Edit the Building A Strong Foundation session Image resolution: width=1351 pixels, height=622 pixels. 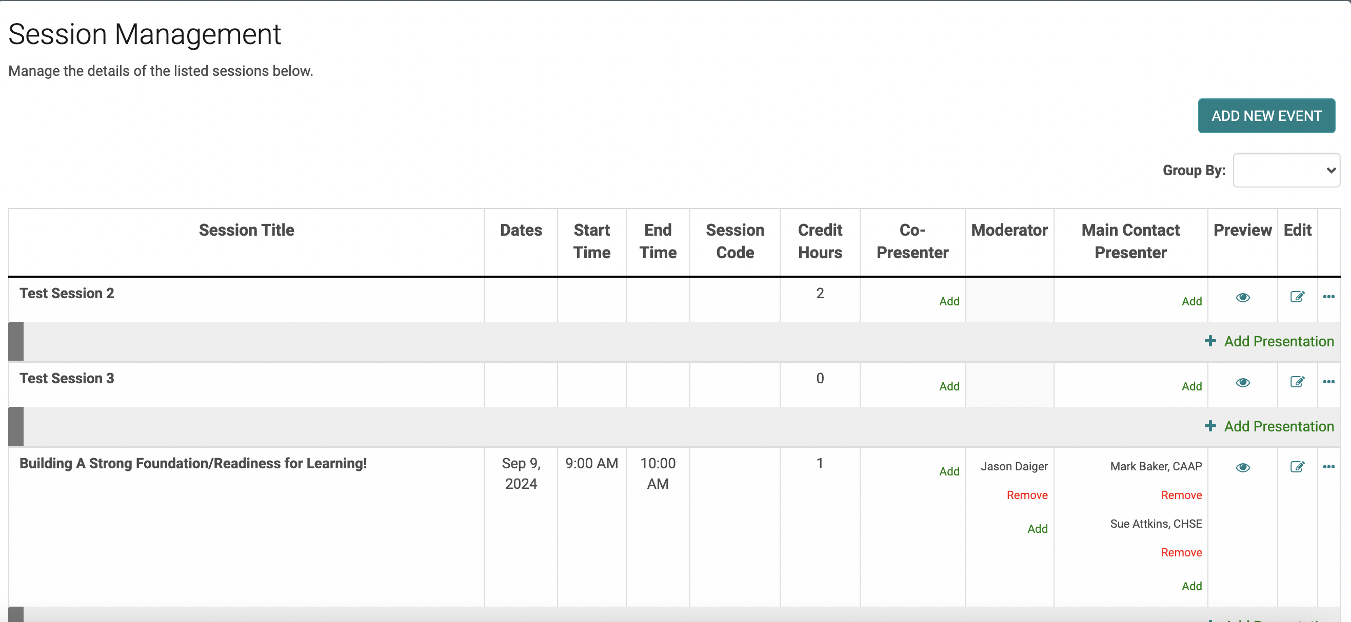[x=1297, y=467]
